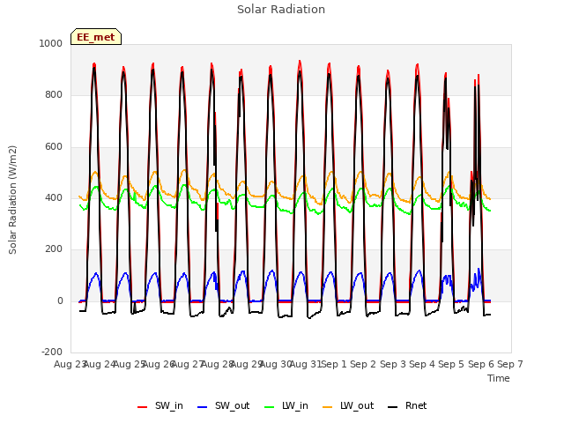Click the green LW_in legend swatch
Viewport: 564px width, 423px height.
point(270,407)
